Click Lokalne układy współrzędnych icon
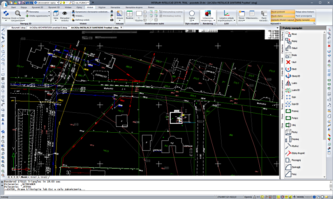The width and height of the screenshot is (333, 199). (x=226, y=13)
